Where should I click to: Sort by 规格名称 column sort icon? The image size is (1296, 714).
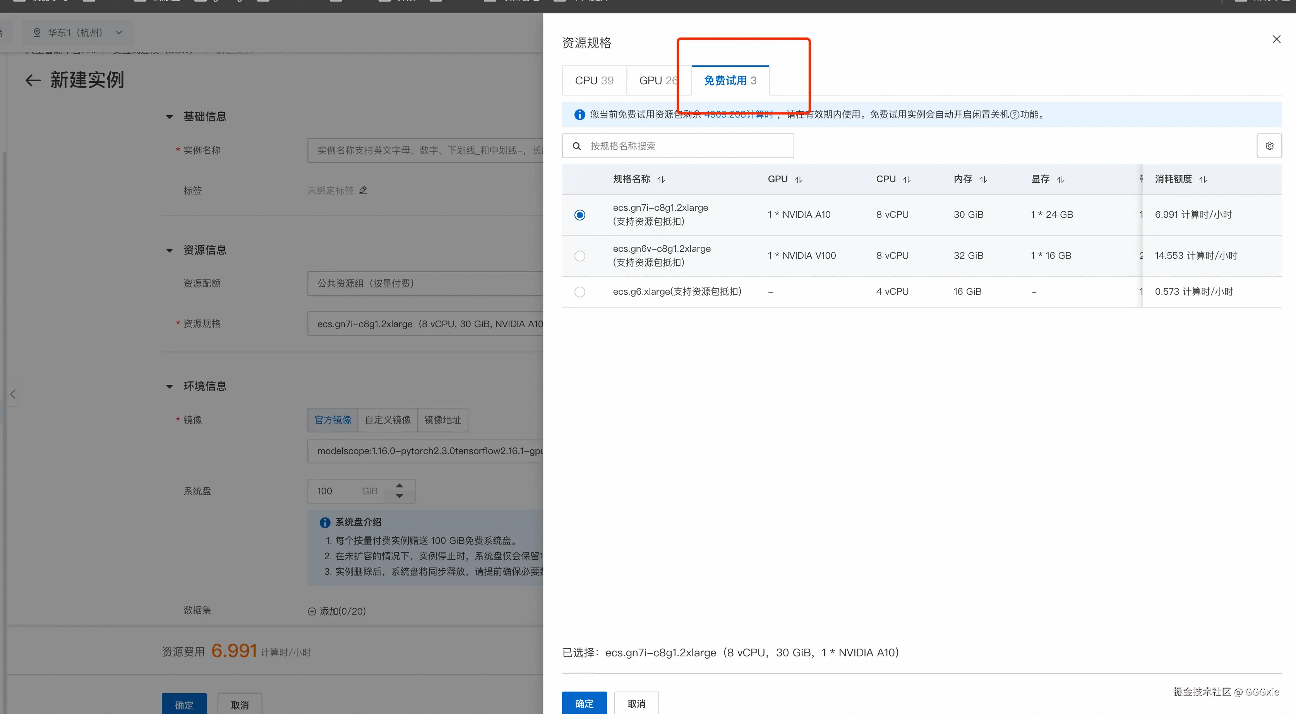[661, 180]
